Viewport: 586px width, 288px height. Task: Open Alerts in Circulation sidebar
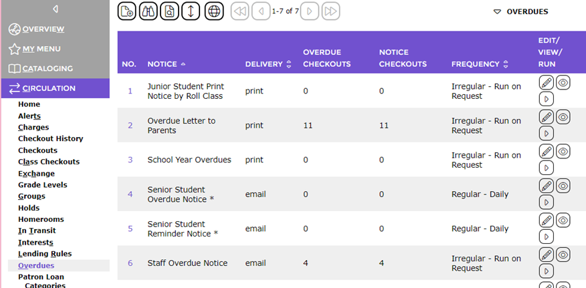tap(29, 116)
